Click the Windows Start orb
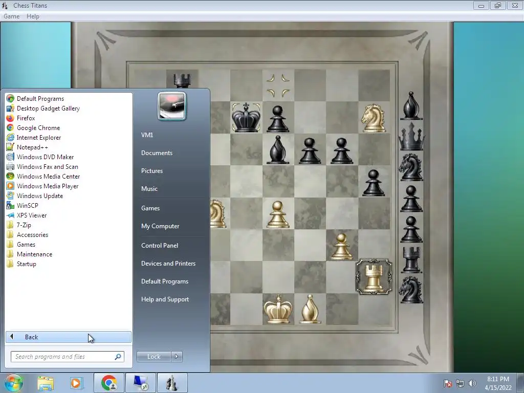This screenshot has width=524, height=393. point(13,383)
